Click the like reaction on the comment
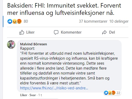 point(106,93)
